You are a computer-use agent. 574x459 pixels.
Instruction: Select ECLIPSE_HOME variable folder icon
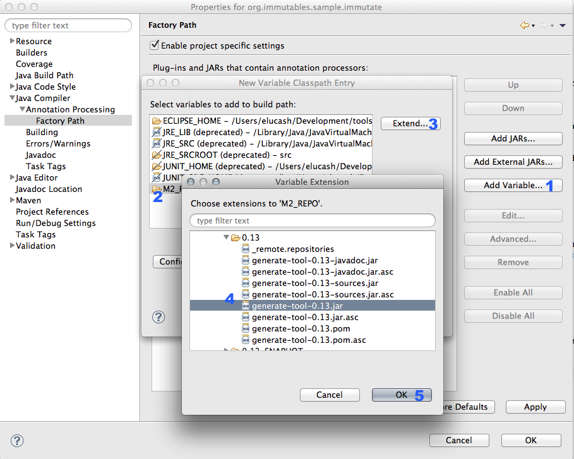click(157, 121)
